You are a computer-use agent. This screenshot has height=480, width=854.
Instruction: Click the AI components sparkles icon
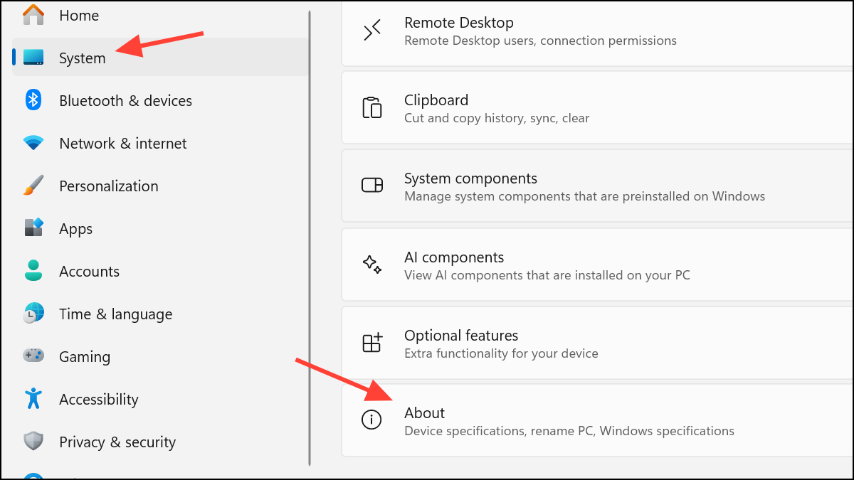(x=371, y=264)
